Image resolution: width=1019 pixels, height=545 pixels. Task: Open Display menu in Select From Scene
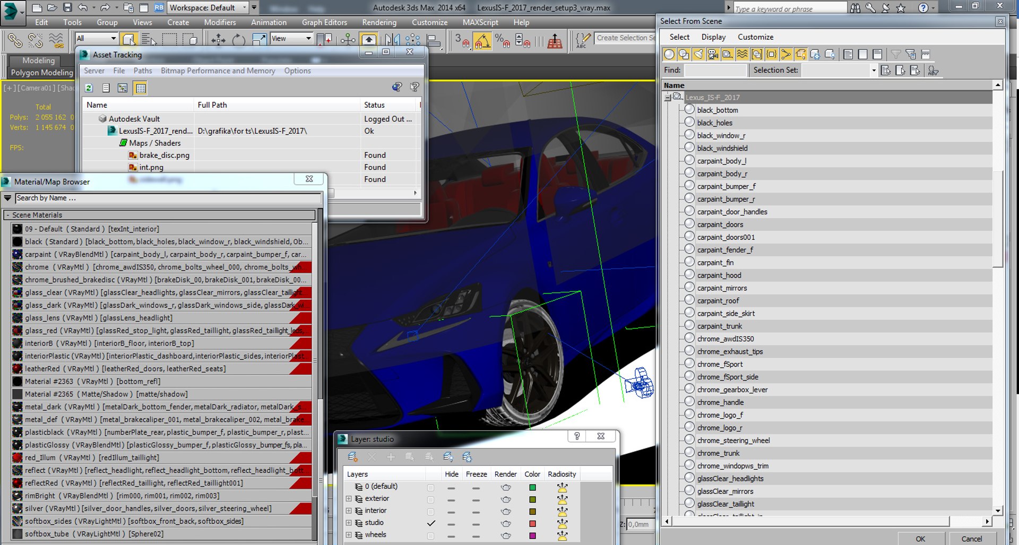pos(713,37)
